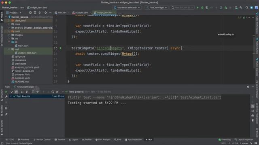Open the TODO tool window
The width and height of the screenshot is (259, 145).
[x=10, y=140]
